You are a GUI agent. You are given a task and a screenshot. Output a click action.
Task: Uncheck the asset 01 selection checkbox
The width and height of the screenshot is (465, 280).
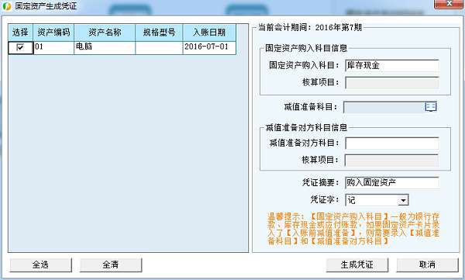pyautogui.click(x=20, y=47)
